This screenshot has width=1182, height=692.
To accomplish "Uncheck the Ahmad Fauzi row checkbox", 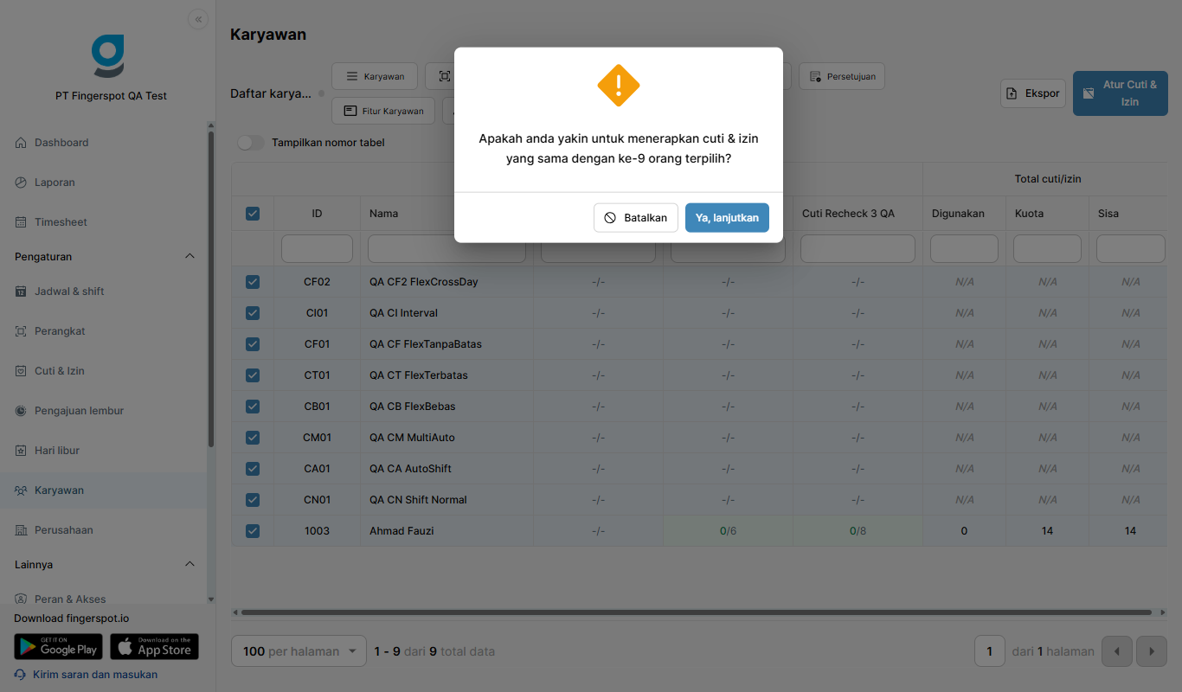I will click(x=253, y=531).
